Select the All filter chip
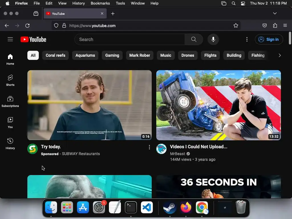The width and height of the screenshot is (292, 219). point(33,55)
